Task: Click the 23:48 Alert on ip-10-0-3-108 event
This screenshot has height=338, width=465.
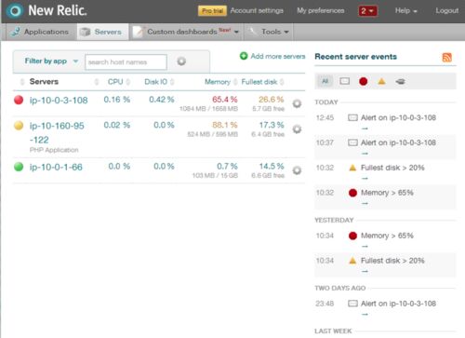Action: click(398, 304)
